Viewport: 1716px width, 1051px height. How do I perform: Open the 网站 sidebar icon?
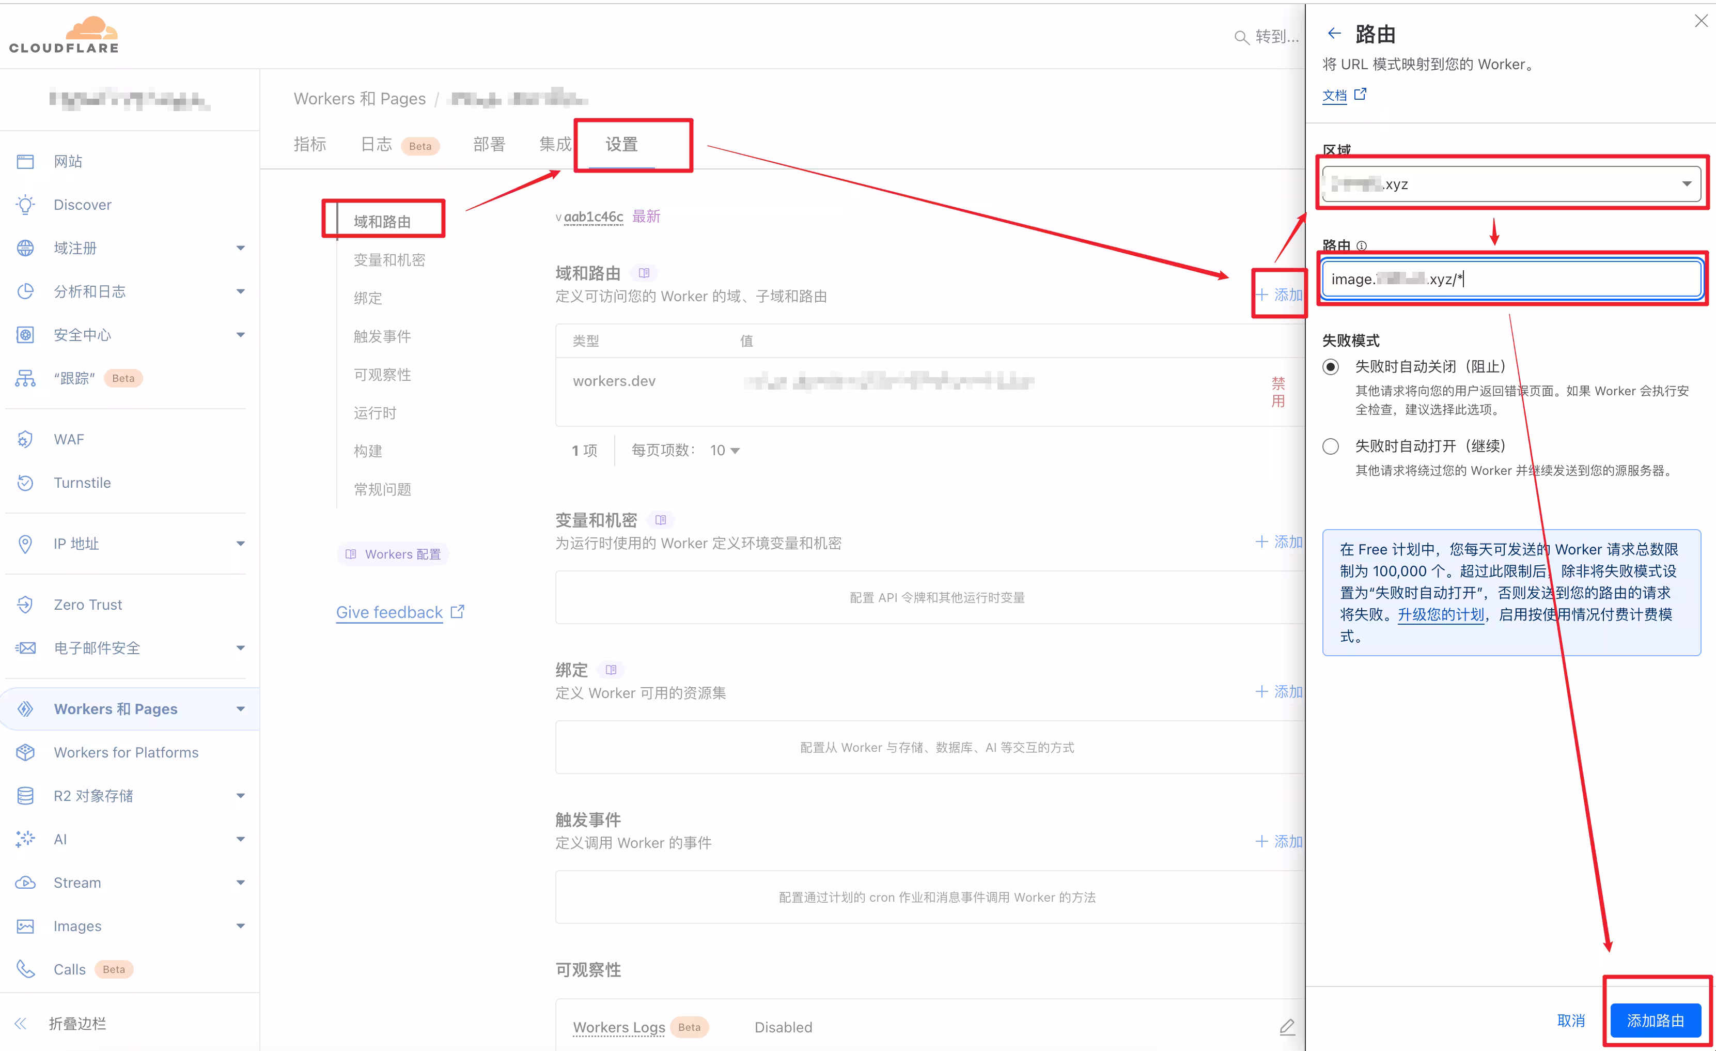coord(25,162)
